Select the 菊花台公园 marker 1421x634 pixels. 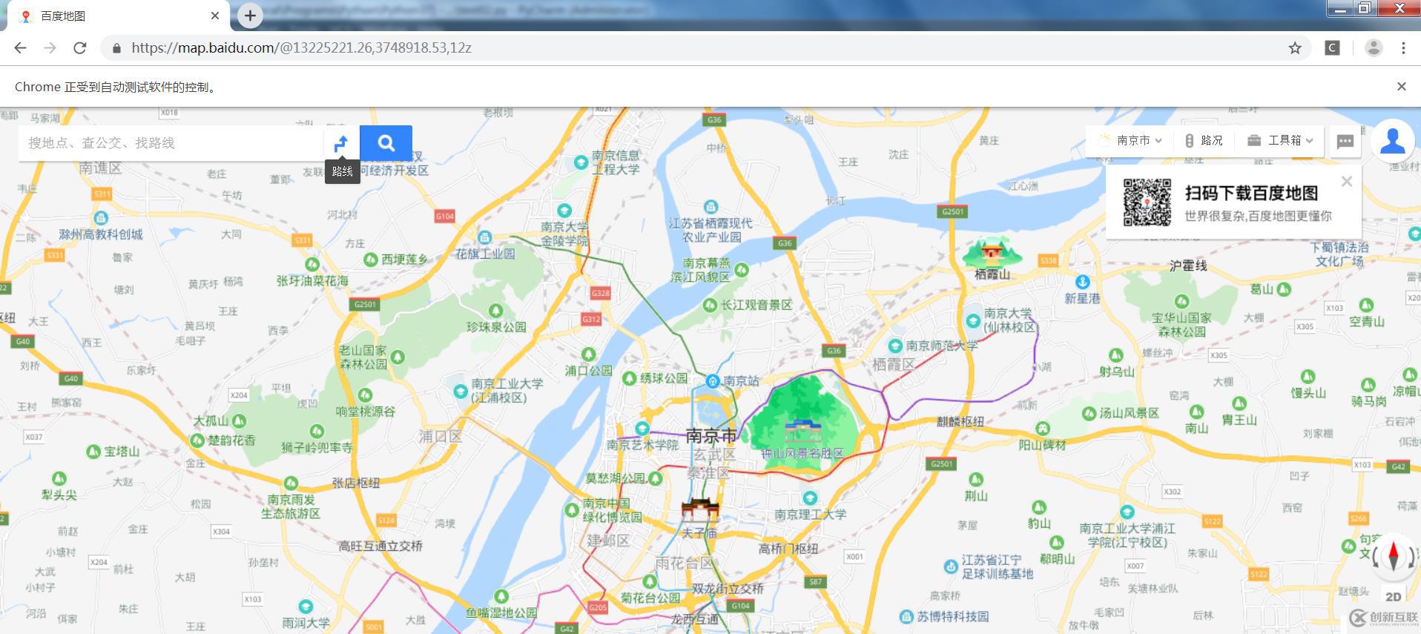click(650, 582)
